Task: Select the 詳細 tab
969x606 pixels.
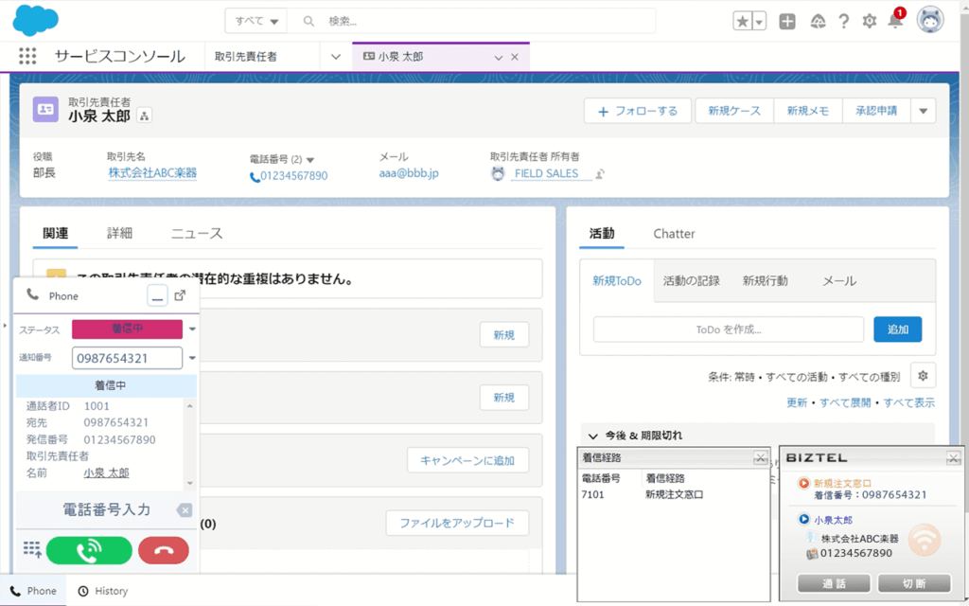Action: coord(119,233)
